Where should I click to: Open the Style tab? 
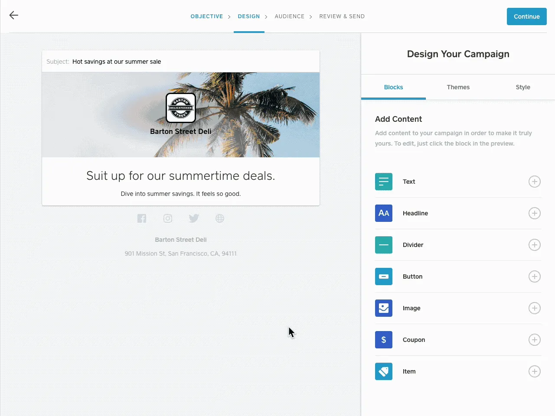(523, 87)
